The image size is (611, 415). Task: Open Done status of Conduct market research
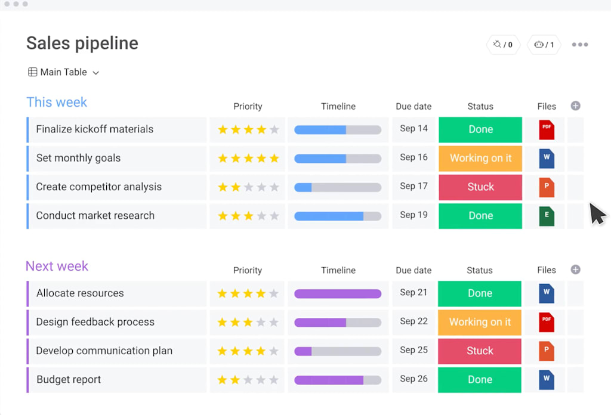click(480, 216)
